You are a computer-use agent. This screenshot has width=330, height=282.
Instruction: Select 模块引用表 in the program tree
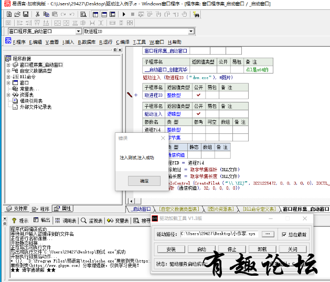point(31,101)
